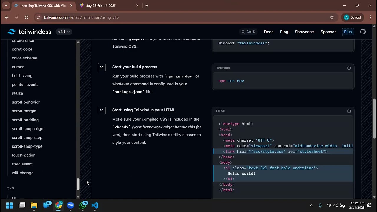Open the resize sidebar link

click(x=17, y=93)
